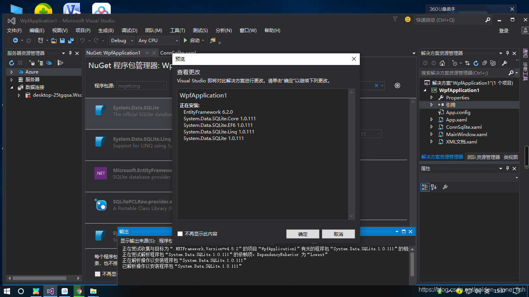Click show all files icon in Solution Explorer

(493, 63)
